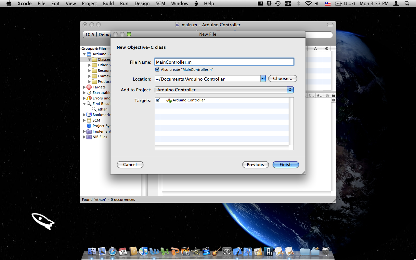Uncheck the Arduino Controller target checkbox
The height and width of the screenshot is (260, 416).
[158, 100]
